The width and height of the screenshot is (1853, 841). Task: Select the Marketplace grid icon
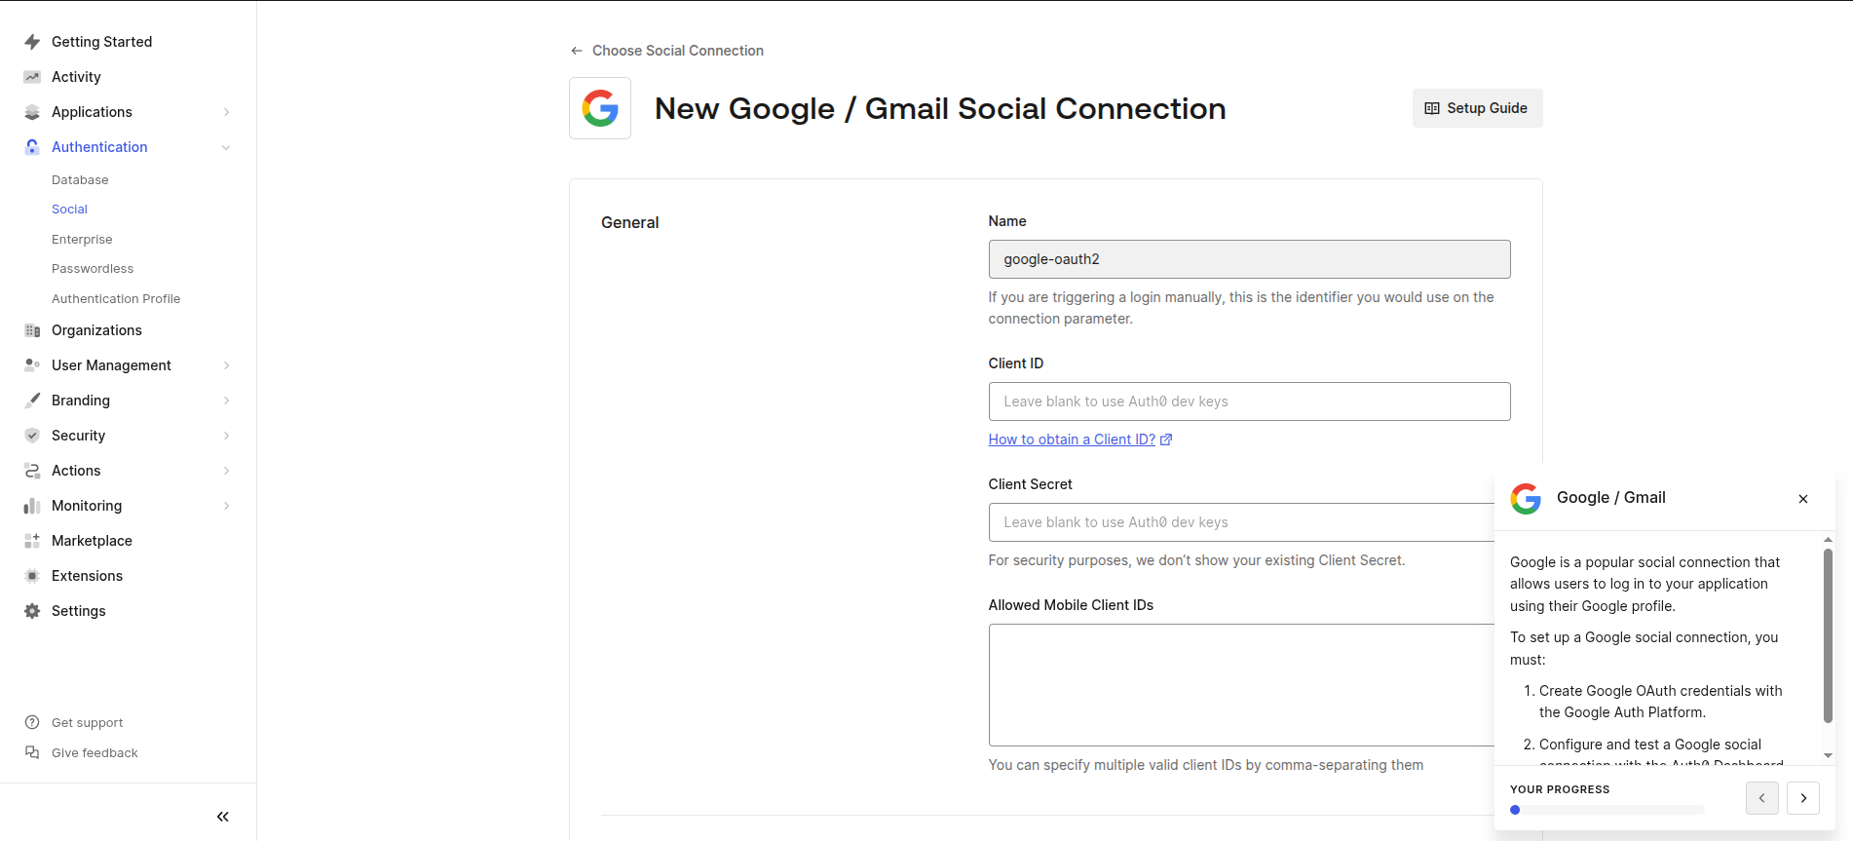click(32, 541)
